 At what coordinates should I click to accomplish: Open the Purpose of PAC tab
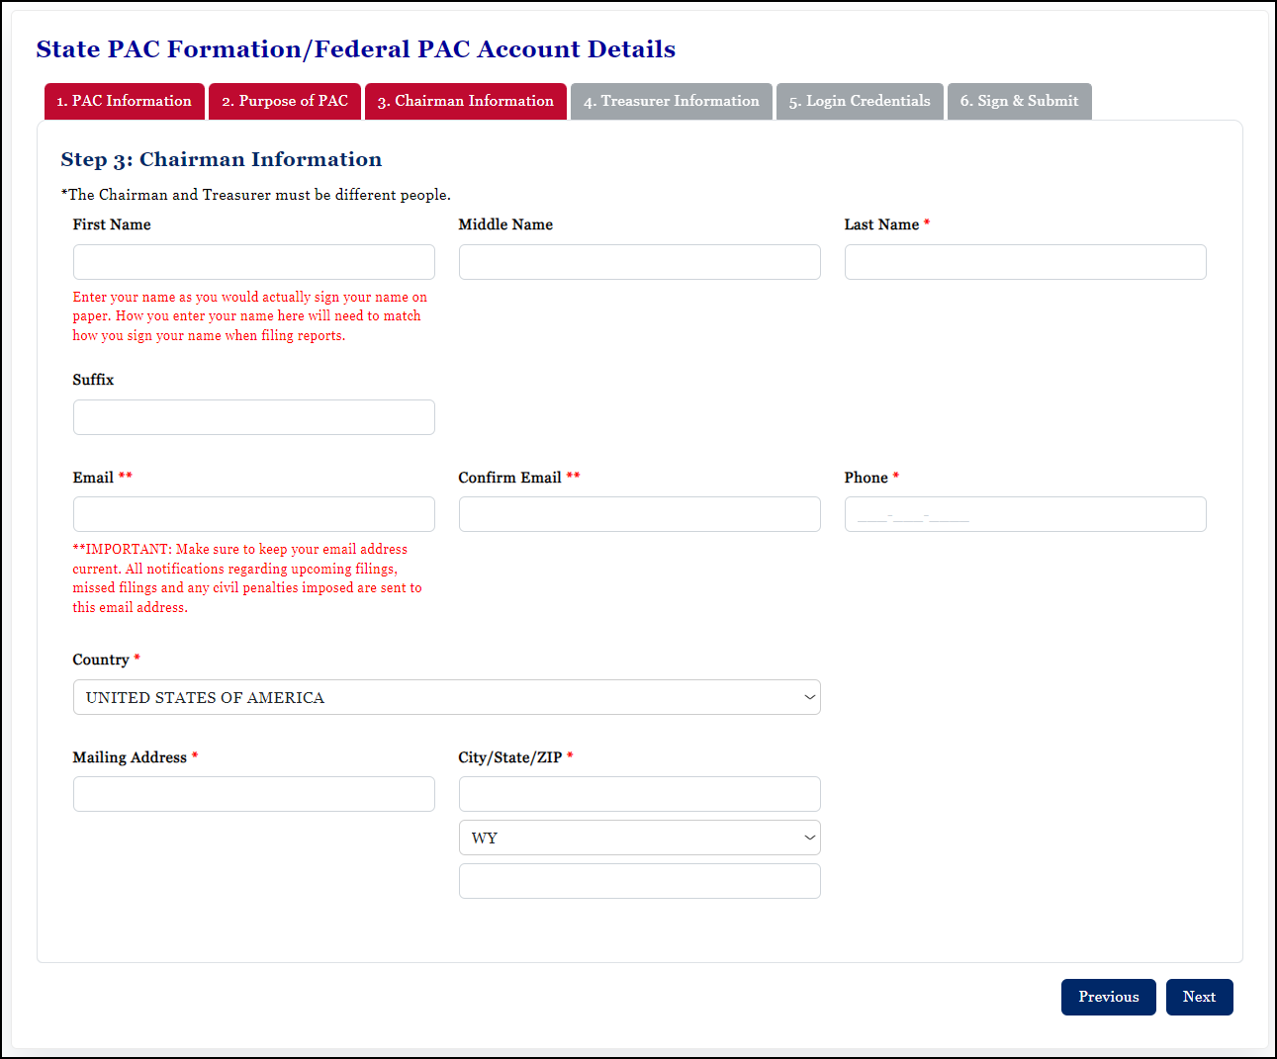pyautogui.click(x=284, y=101)
